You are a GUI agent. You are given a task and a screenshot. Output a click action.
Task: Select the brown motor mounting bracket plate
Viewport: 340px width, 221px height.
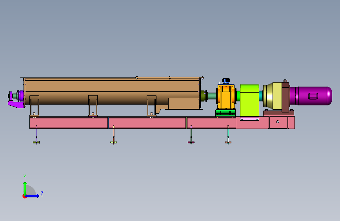click(x=285, y=97)
